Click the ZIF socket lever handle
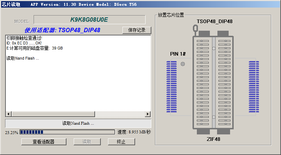 click(195, 28)
